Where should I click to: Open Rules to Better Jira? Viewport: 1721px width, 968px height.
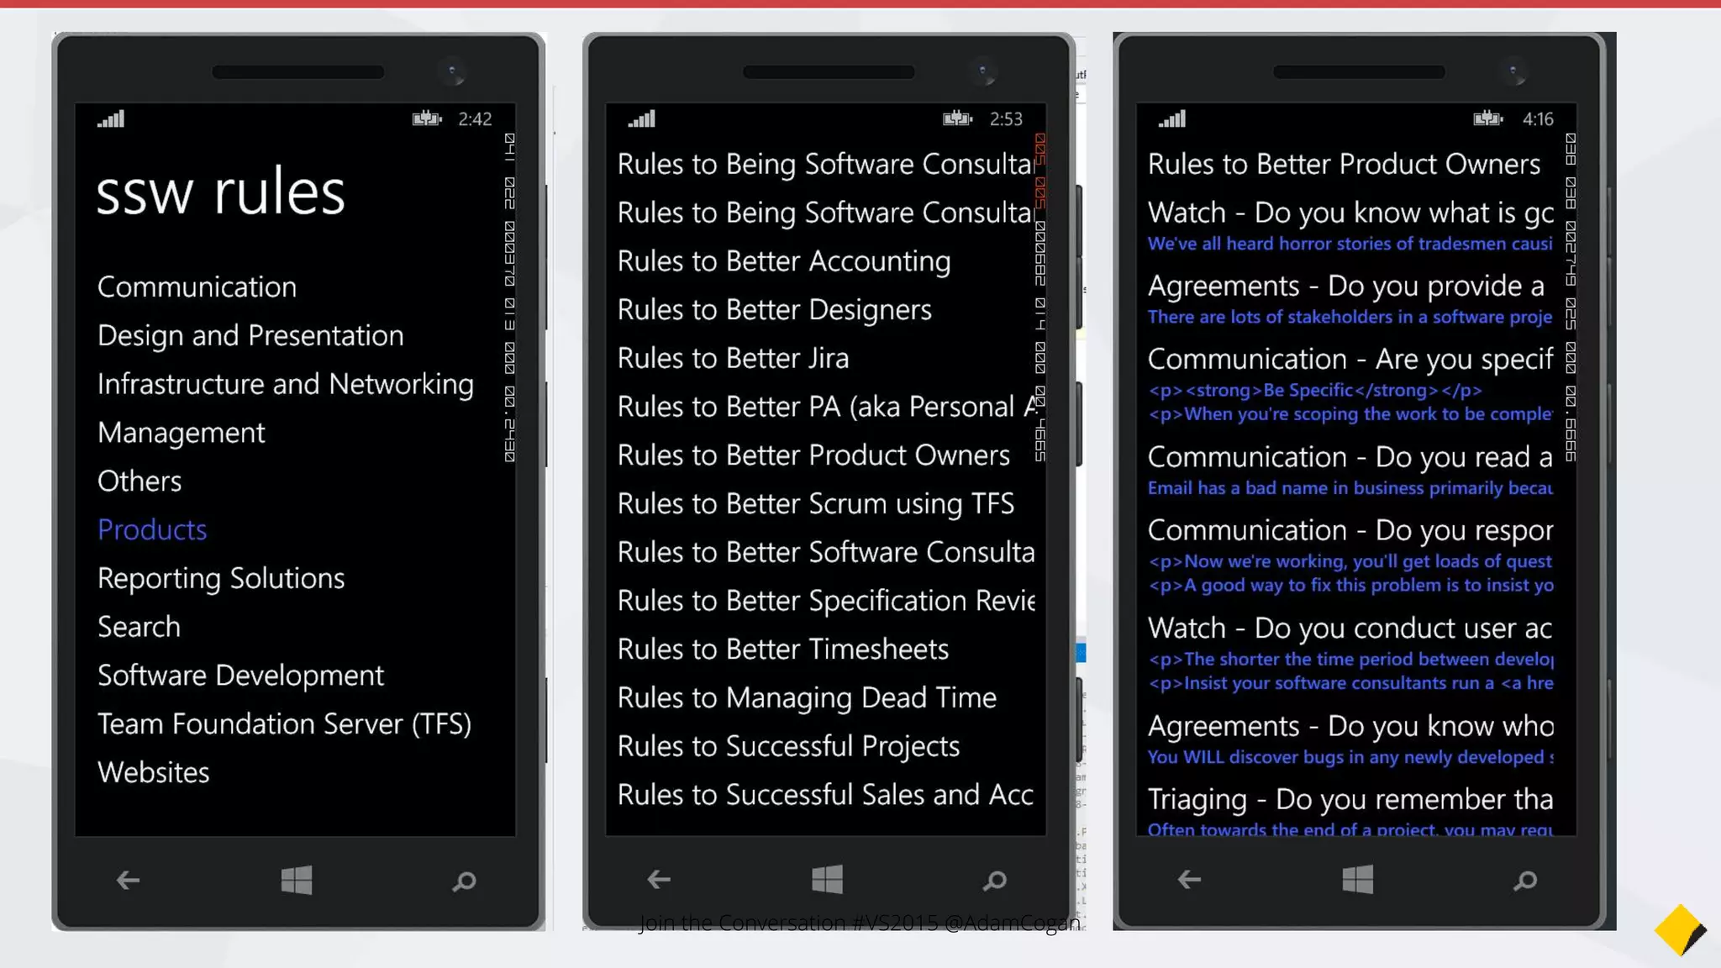click(x=733, y=359)
